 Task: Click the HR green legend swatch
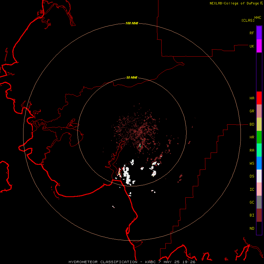point(259,137)
